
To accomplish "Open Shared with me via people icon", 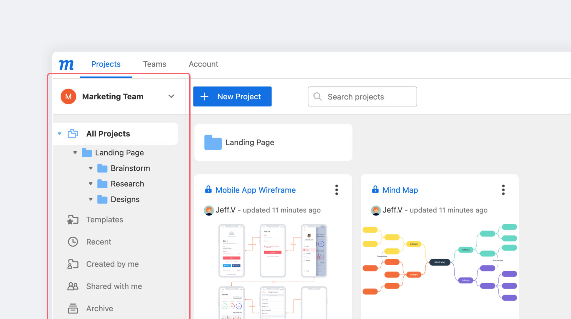I will point(73,286).
